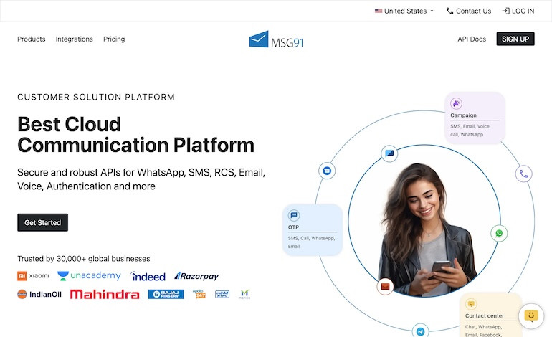Click the Campaign megaphone icon
Image resolution: width=552 pixels, height=337 pixels.
[x=456, y=103]
